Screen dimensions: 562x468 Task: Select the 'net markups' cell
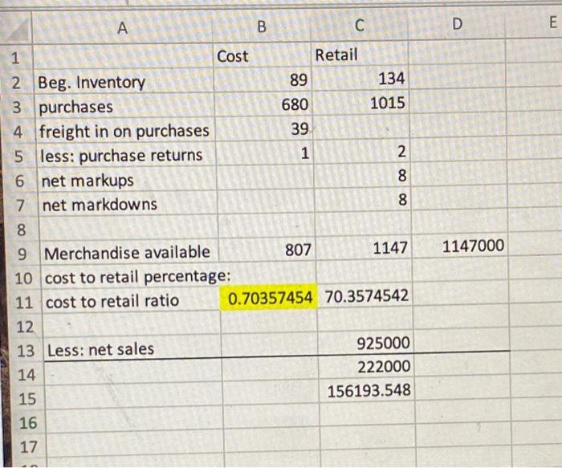pos(128,181)
